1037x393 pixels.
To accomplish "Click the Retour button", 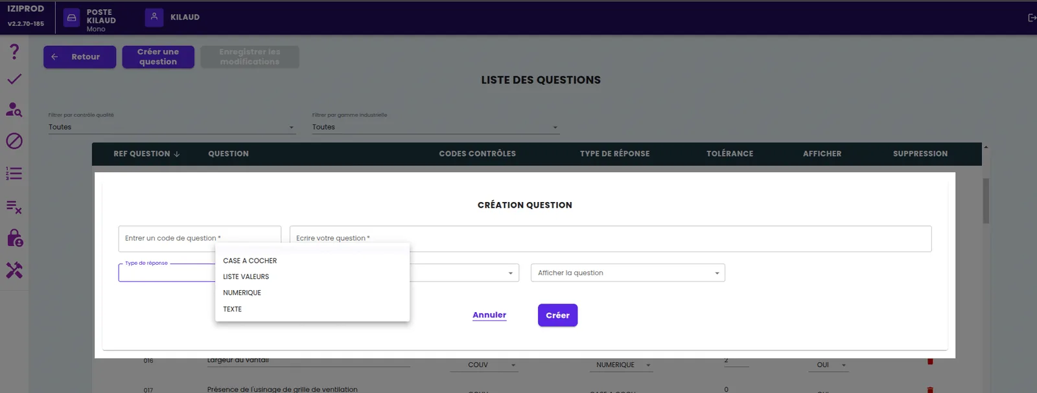I will coord(80,57).
